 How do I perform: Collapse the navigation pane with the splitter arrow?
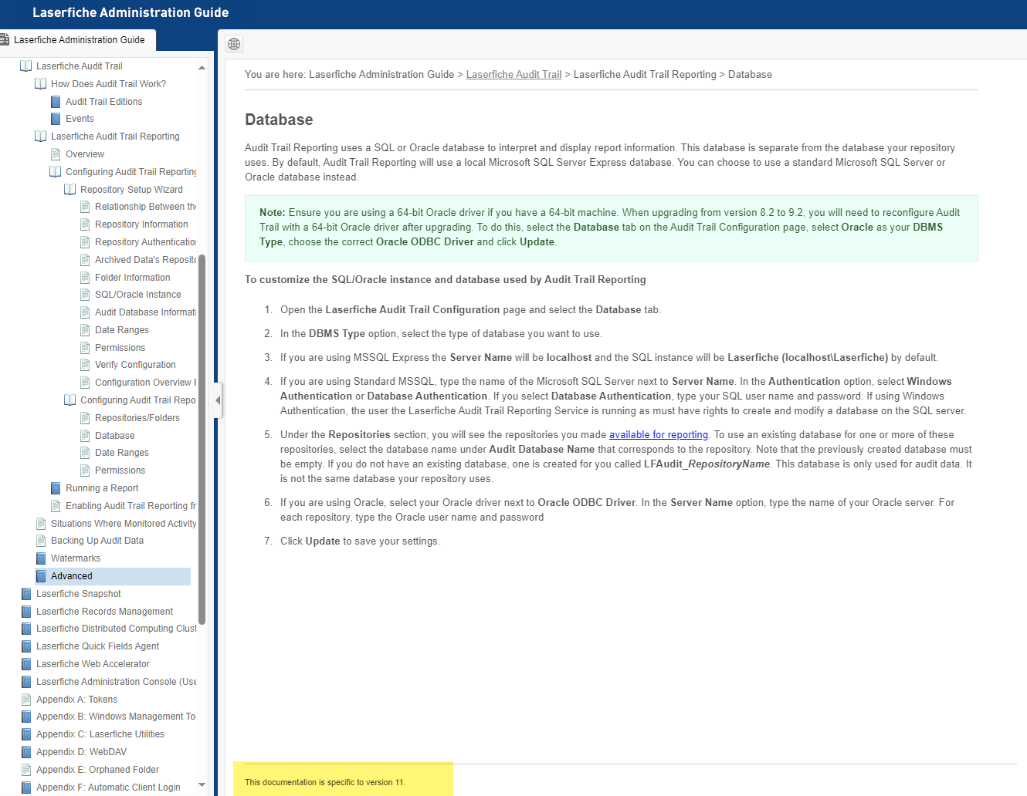point(218,400)
